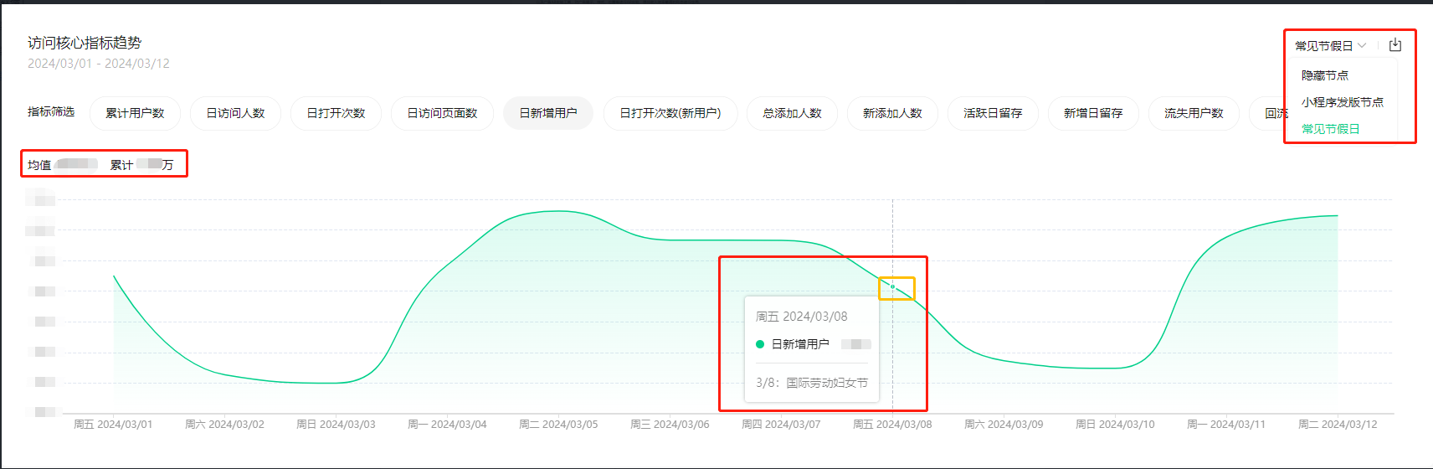Click the data point on 2024/03/08
This screenshot has height=469, width=1433.
pos(892,287)
